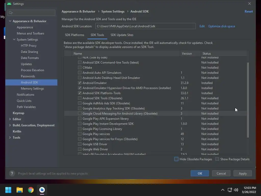Open Memory Settings page
The image size is (261, 196).
(x=32, y=89)
